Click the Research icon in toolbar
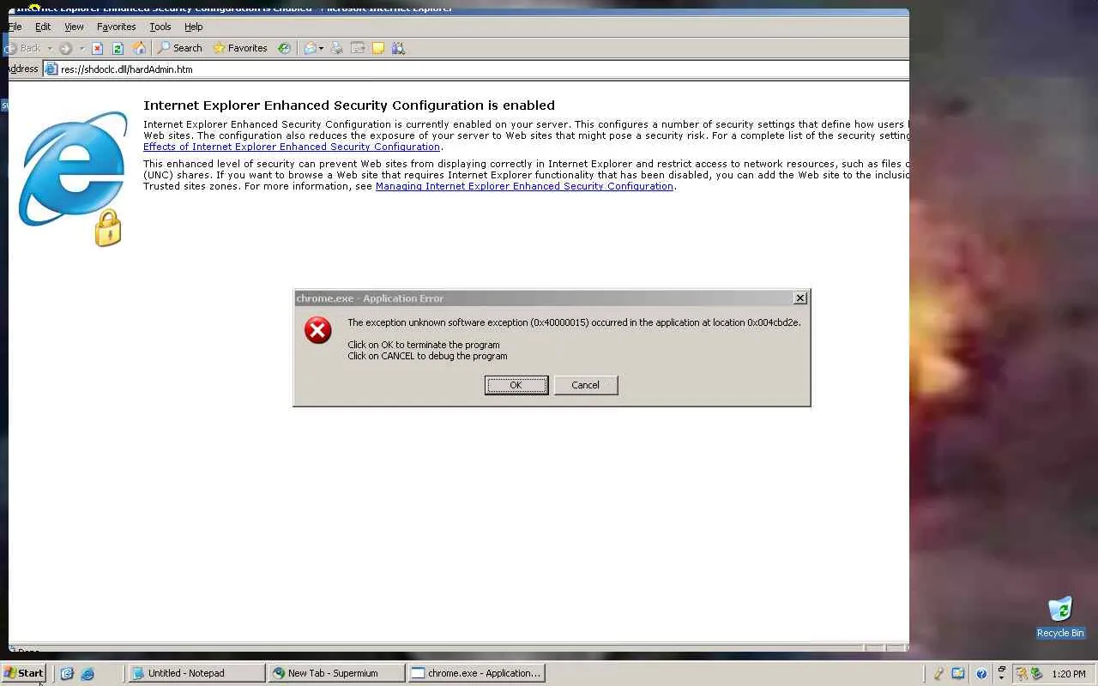 point(399,48)
